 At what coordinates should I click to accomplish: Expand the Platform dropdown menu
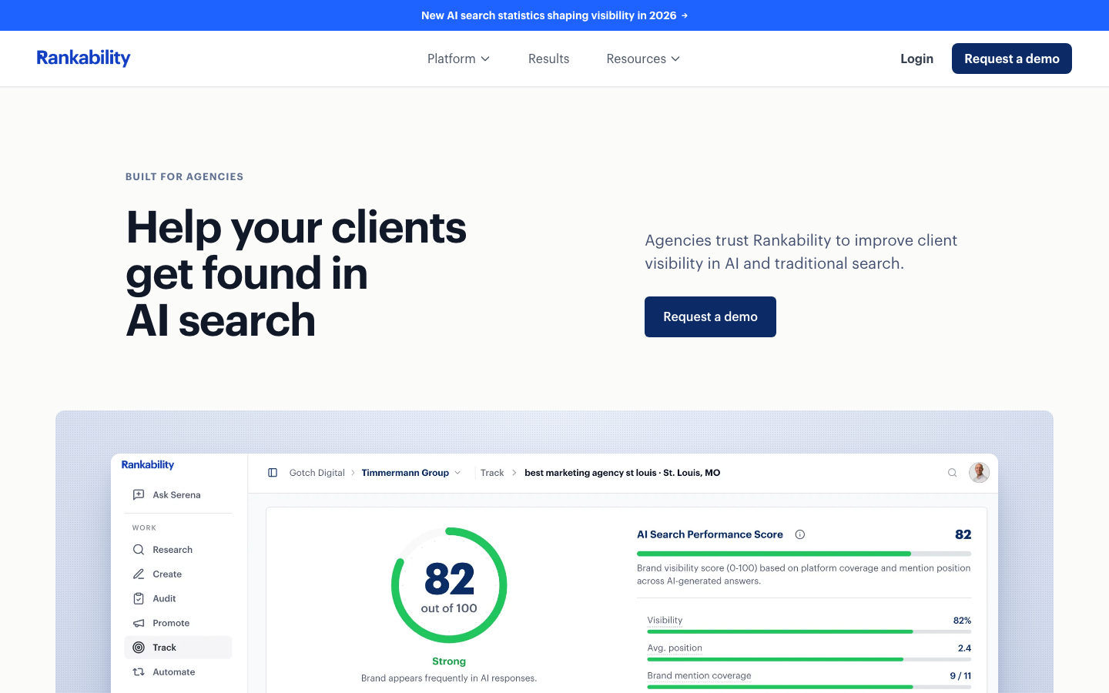458,59
